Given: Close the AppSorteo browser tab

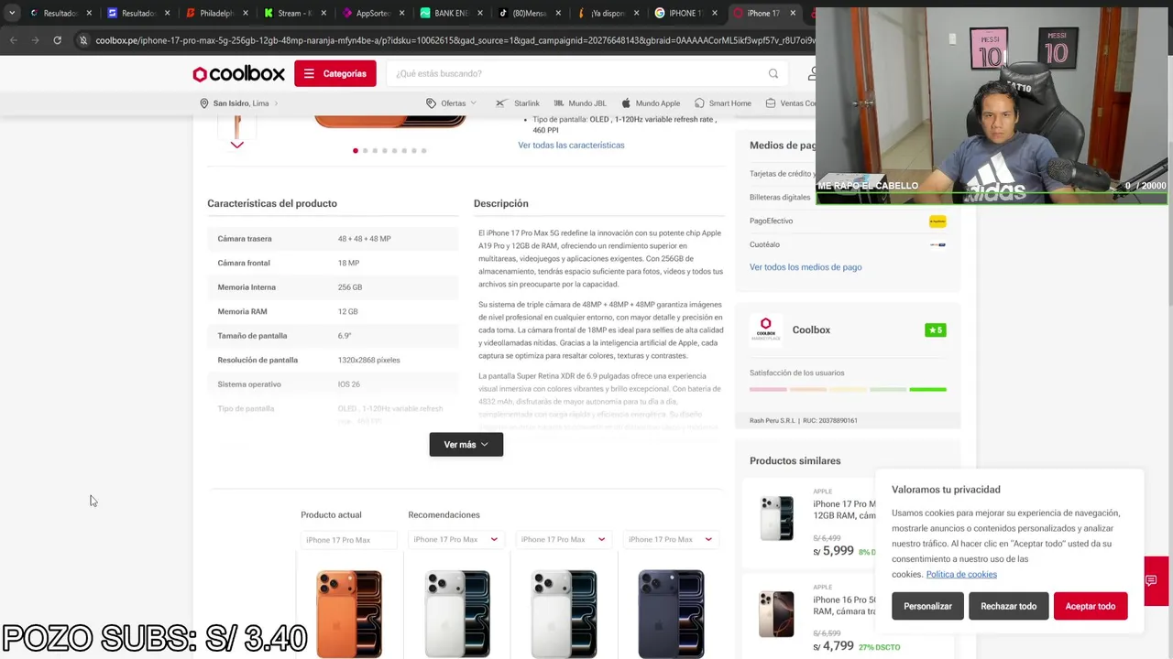Looking at the screenshot, I should click(401, 14).
